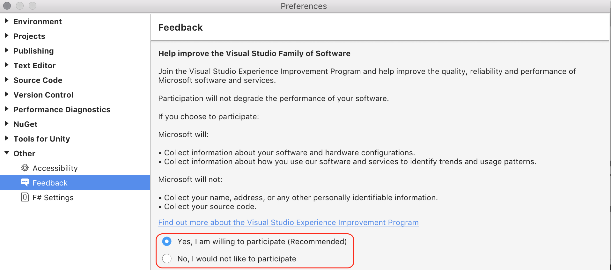This screenshot has width=611, height=270.
Task: Open the Experience Improvement Program link
Action: point(288,223)
